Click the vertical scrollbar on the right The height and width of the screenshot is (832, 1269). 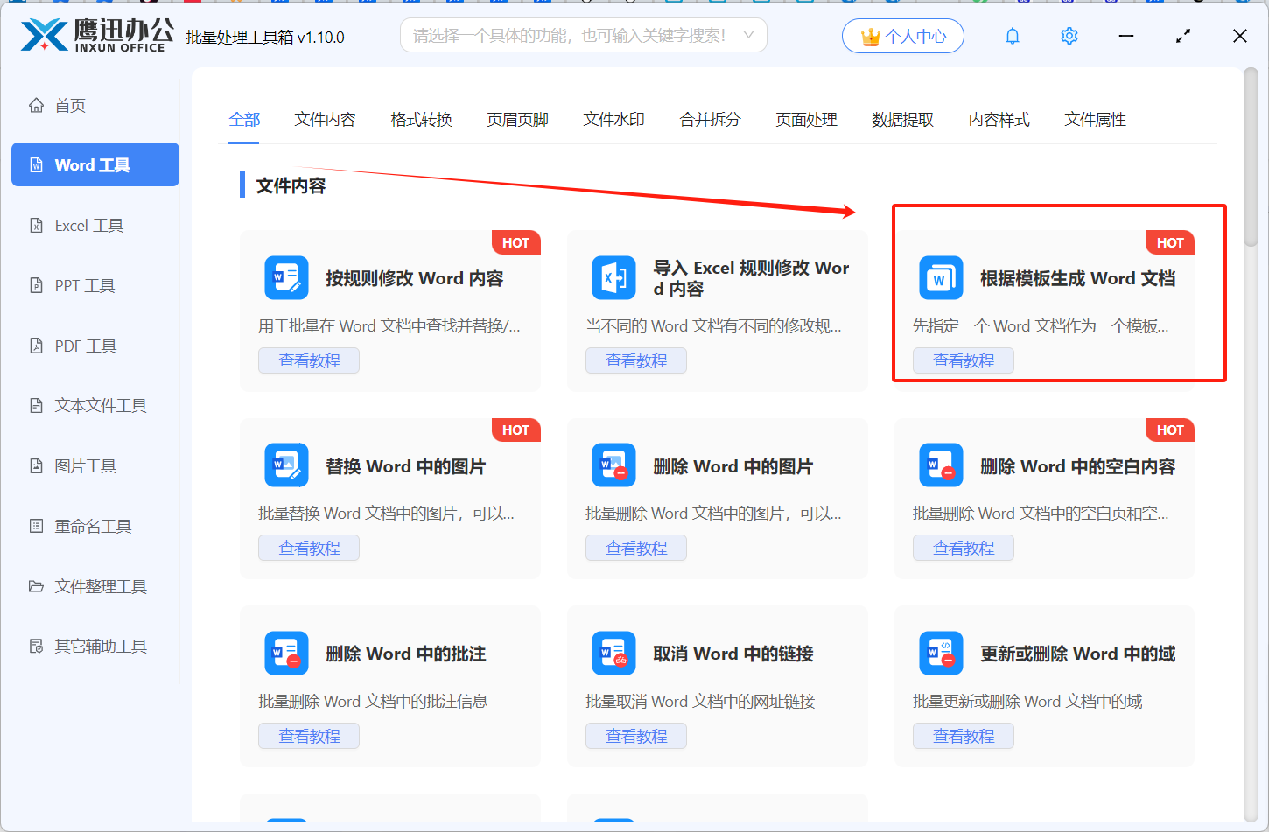(x=1251, y=157)
